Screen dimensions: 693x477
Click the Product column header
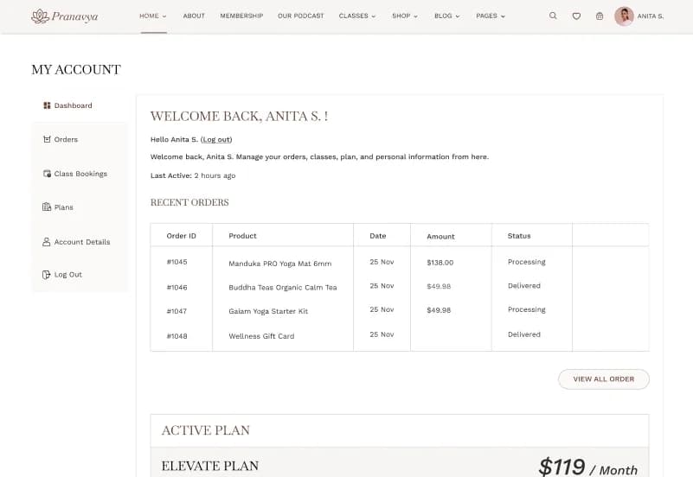pyautogui.click(x=242, y=236)
